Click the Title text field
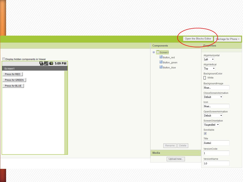 tap(216, 143)
